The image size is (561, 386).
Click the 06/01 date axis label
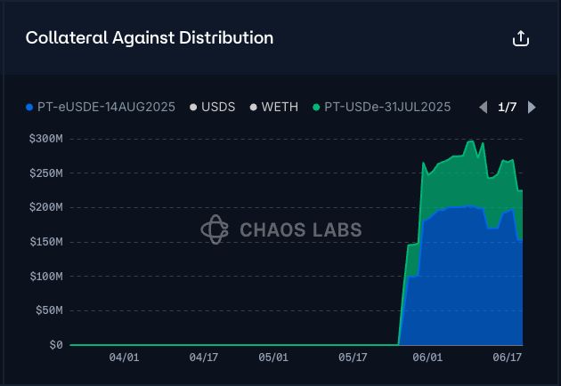(428, 357)
